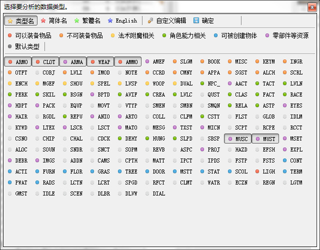Image resolution: width=320 pixels, height=250 pixels.
Task: Select the QUST data type
Action: [x=210, y=94]
